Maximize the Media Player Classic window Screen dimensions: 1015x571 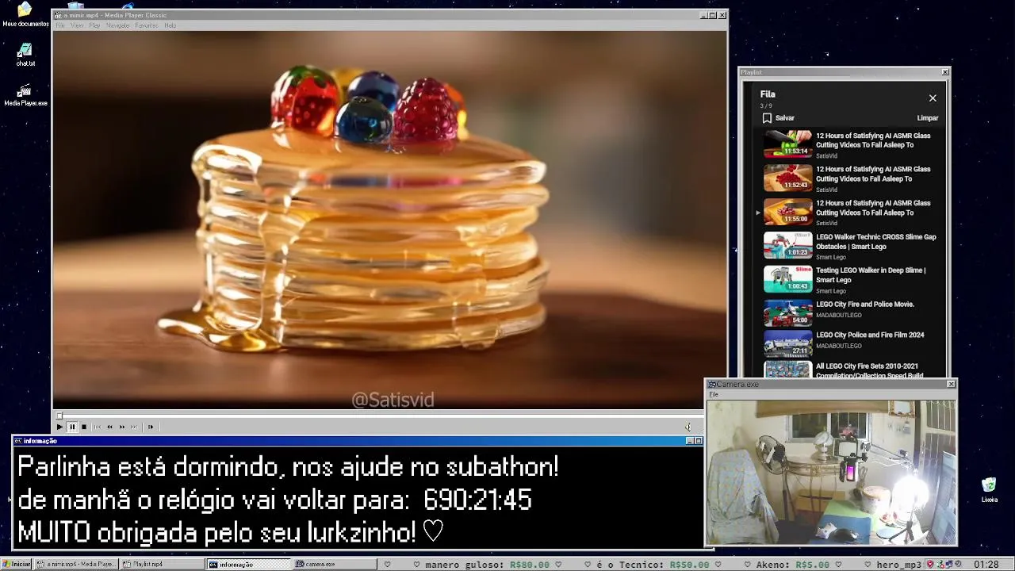713,15
